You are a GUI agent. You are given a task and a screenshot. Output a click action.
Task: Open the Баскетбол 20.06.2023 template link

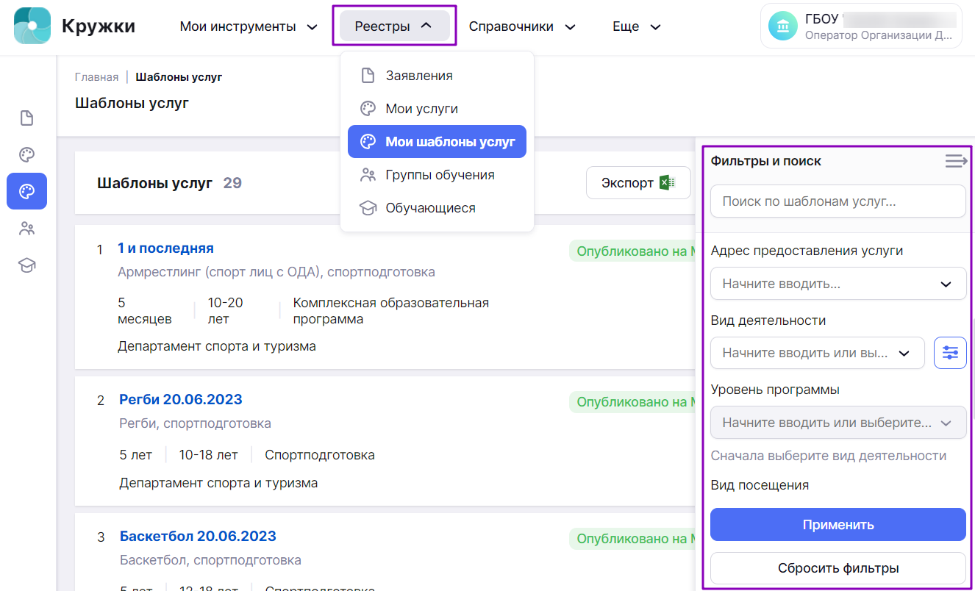pos(198,537)
